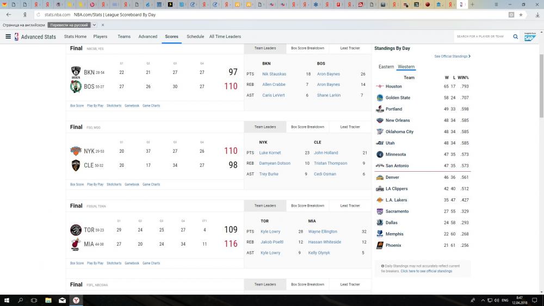
Task: Click Play By Play link under TOR-MIA
Action: click(95, 263)
